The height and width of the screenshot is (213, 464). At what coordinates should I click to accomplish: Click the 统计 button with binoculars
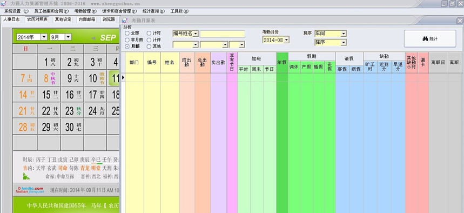430,38
